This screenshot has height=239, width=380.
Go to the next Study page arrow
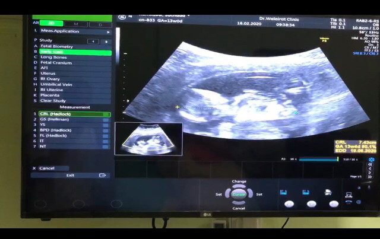[106, 42]
